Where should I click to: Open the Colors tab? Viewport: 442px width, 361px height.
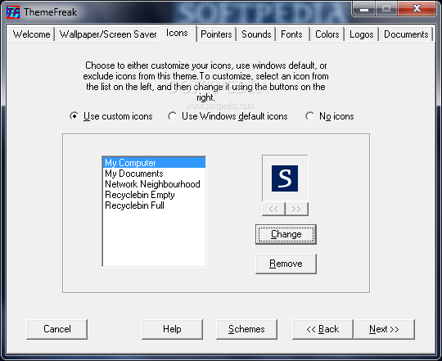coord(327,34)
